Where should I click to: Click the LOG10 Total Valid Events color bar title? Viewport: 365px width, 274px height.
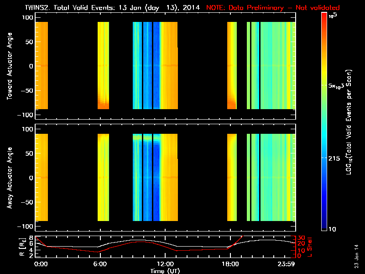coord(349,122)
